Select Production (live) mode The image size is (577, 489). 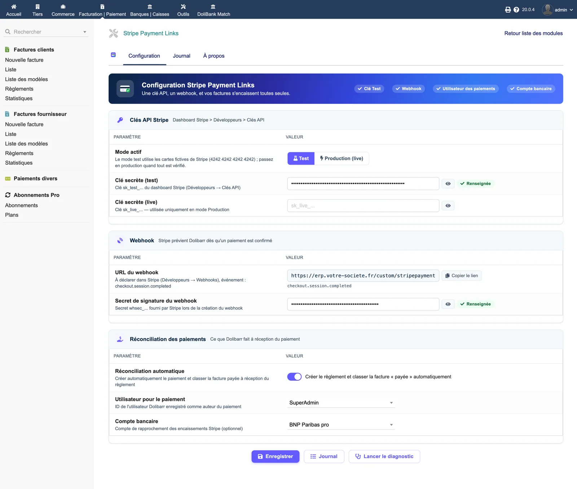[x=342, y=158]
